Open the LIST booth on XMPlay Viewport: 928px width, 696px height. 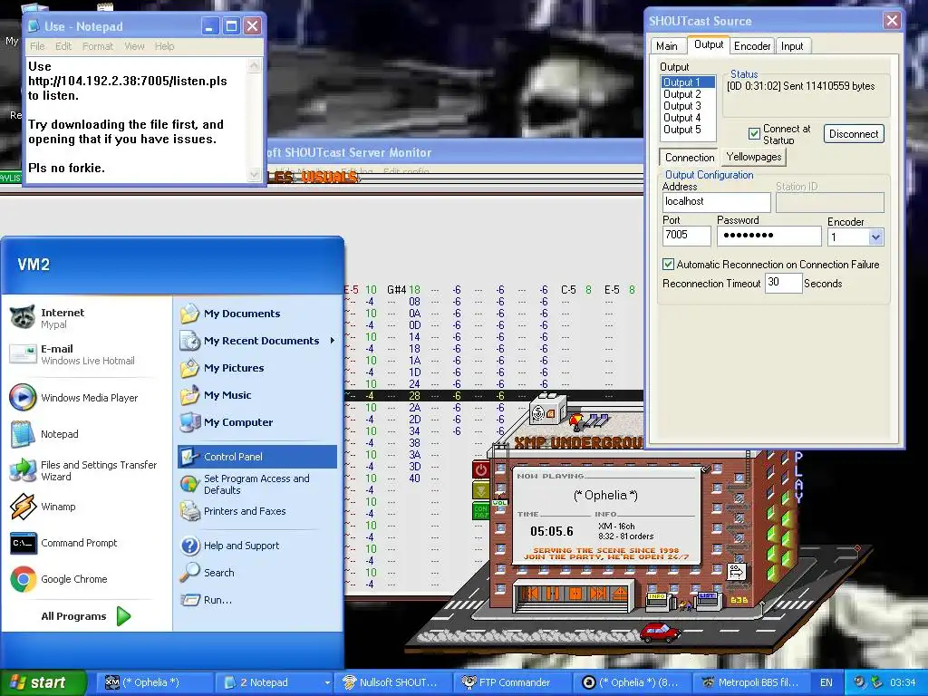click(707, 600)
